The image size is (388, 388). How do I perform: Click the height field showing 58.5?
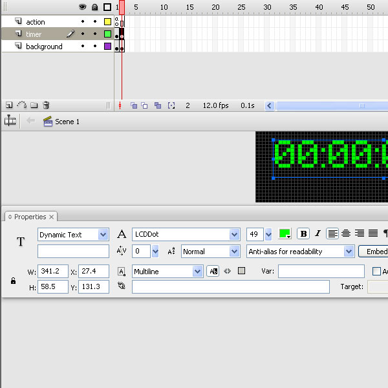pyautogui.click(x=53, y=286)
